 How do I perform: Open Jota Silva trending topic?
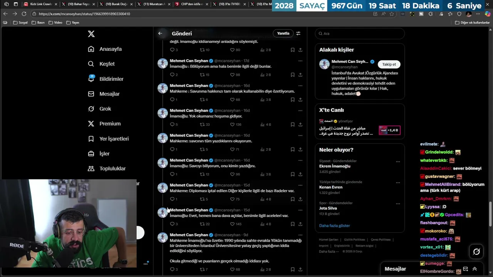click(x=328, y=208)
